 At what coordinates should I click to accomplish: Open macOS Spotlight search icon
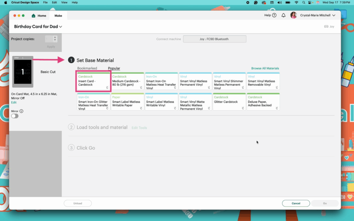click(304, 2)
